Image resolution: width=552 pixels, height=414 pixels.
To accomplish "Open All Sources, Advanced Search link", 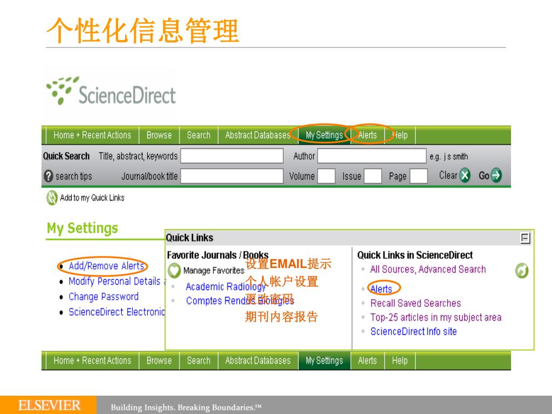I will 427,270.
